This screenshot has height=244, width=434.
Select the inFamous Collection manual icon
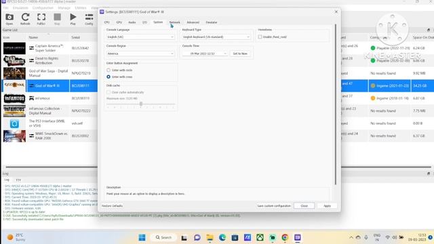click(14, 111)
